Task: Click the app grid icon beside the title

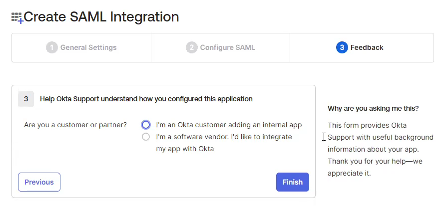Action: coord(17,18)
